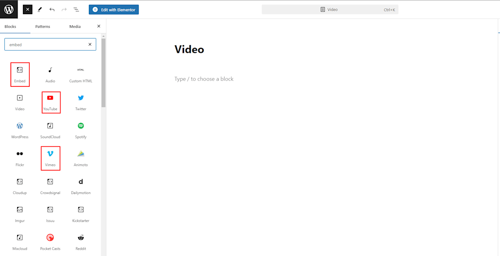This screenshot has height=256, width=500.
Task: Insert the Flickr block
Action: [20, 158]
